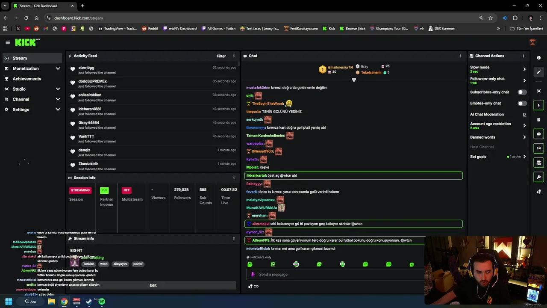Click the info icon in right toolbar
Screen dimensions: 547x308
click(x=538, y=58)
